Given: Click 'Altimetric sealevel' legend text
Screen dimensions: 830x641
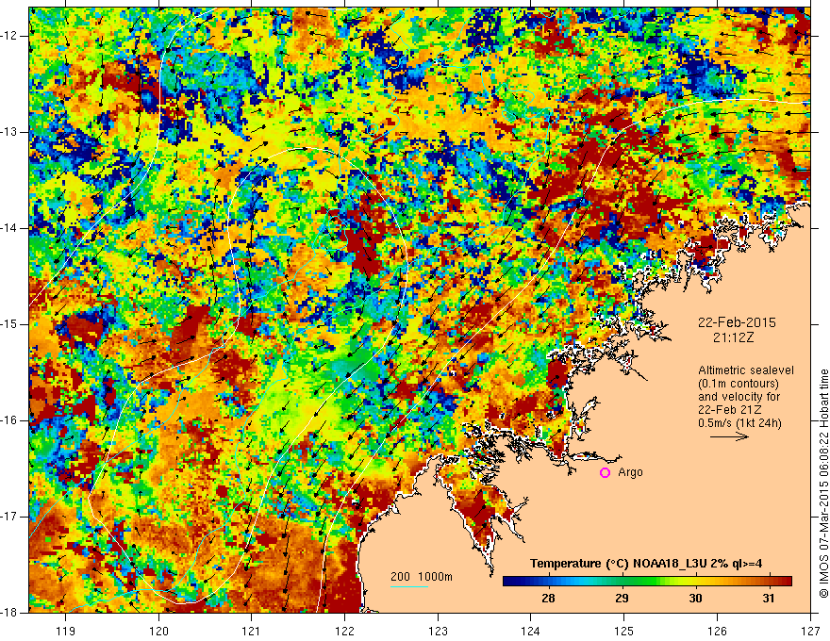Looking at the screenshot, I should point(746,370).
